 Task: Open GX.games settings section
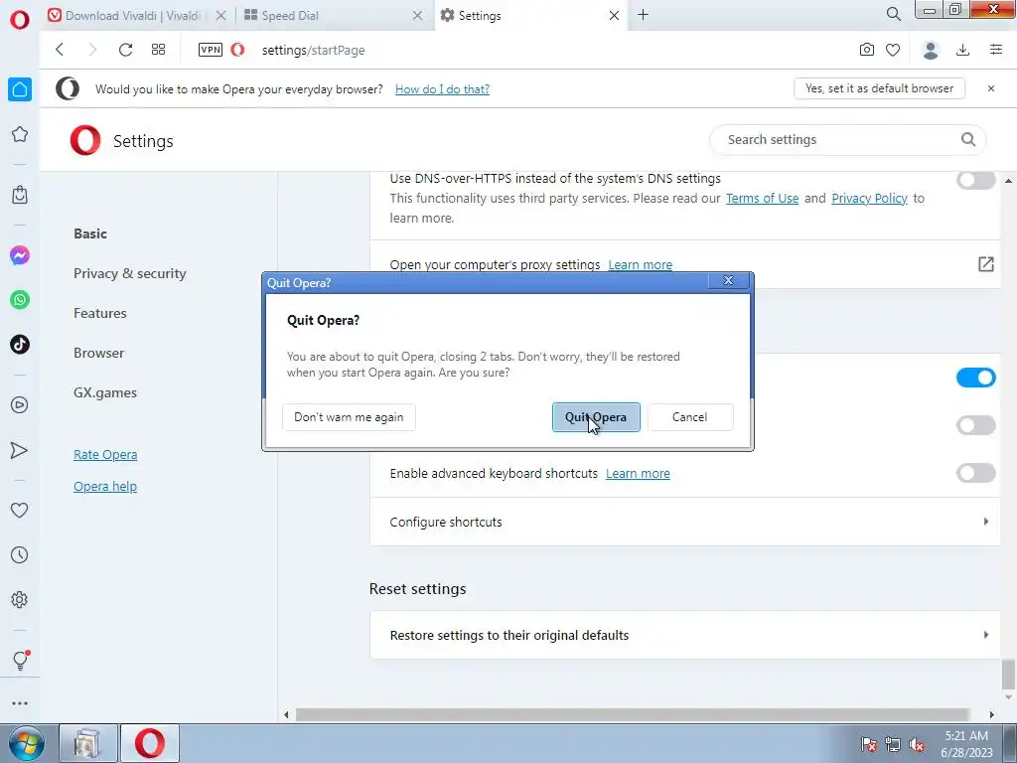coord(105,392)
